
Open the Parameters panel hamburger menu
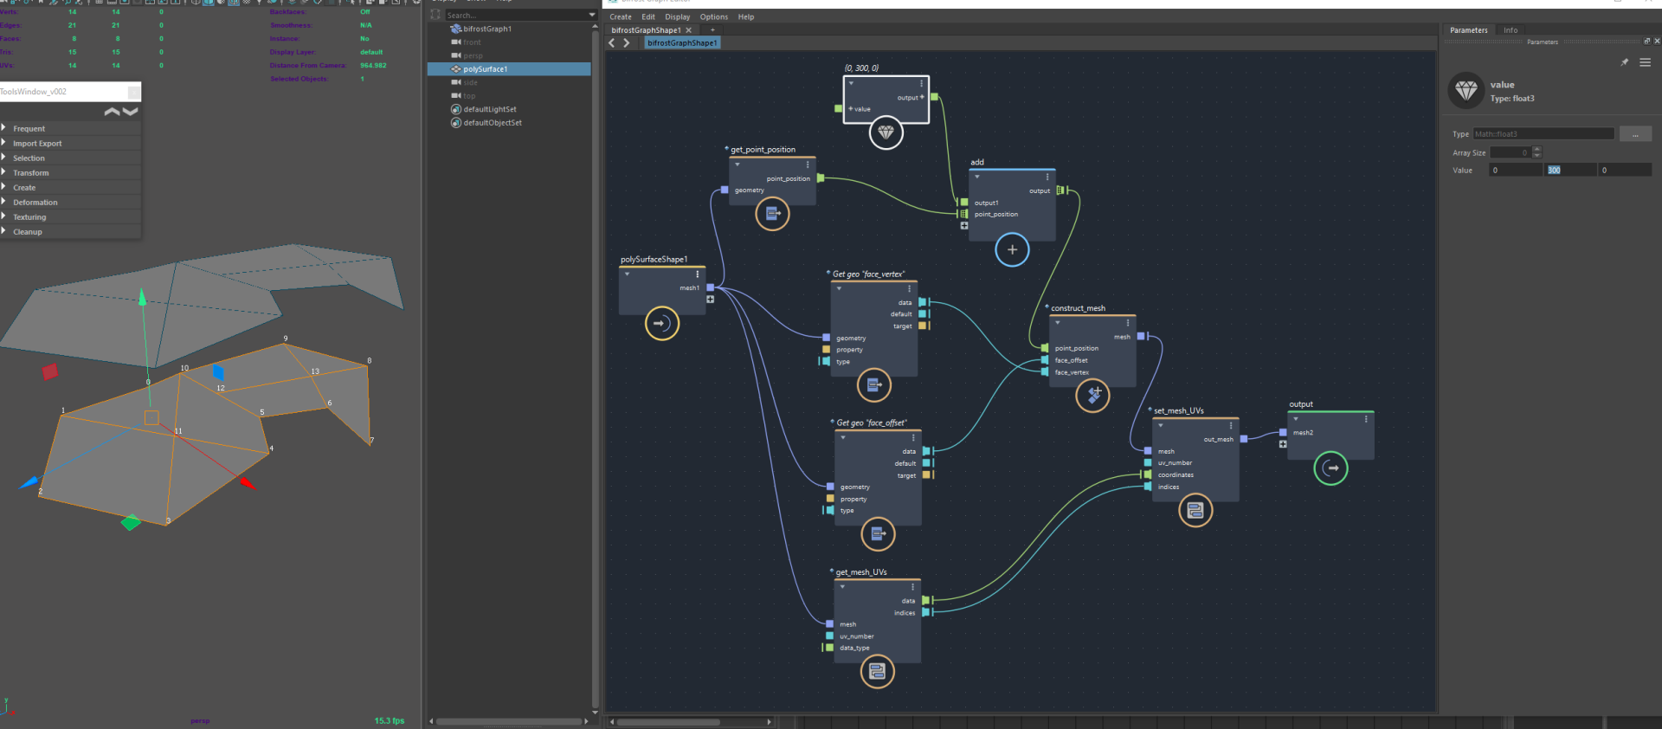pos(1645,62)
